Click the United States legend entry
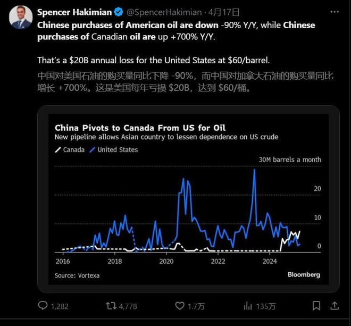This screenshot has height=326, width=351. (113, 150)
